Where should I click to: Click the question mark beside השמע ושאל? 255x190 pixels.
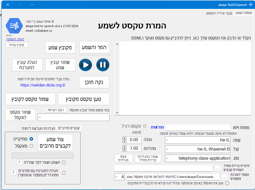coord(19,162)
